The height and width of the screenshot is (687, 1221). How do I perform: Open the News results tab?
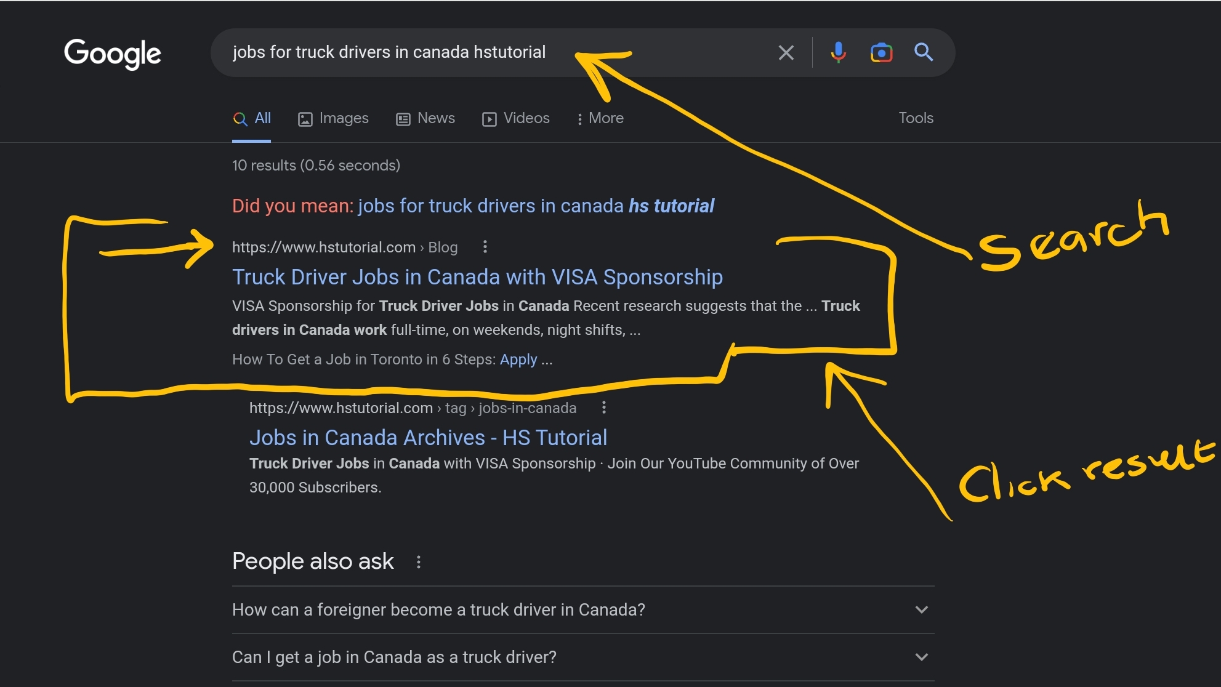tap(425, 118)
